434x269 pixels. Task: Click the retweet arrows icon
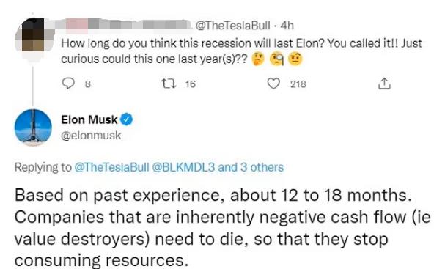[169, 84]
